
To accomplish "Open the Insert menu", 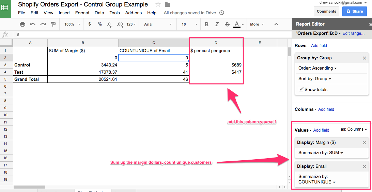I will [x=64, y=13].
